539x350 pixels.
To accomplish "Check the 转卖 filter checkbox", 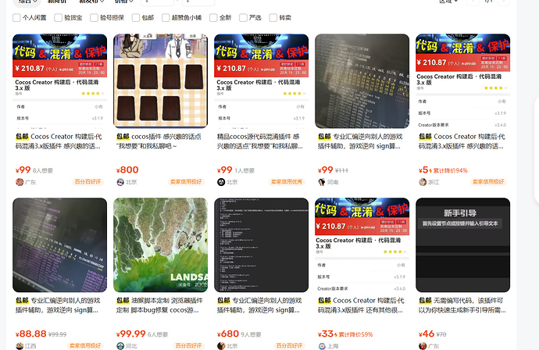I will 273,17.
